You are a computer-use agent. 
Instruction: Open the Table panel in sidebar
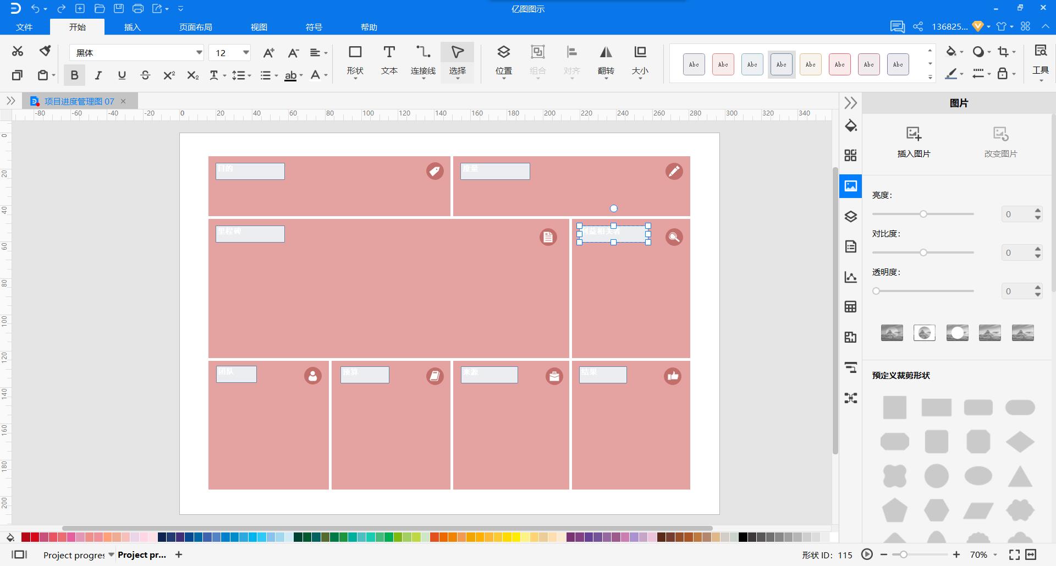tap(850, 307)
